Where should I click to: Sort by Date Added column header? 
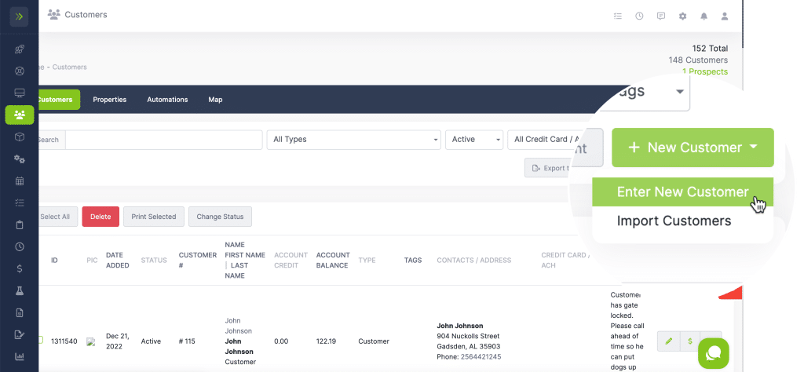click(118, 261)
